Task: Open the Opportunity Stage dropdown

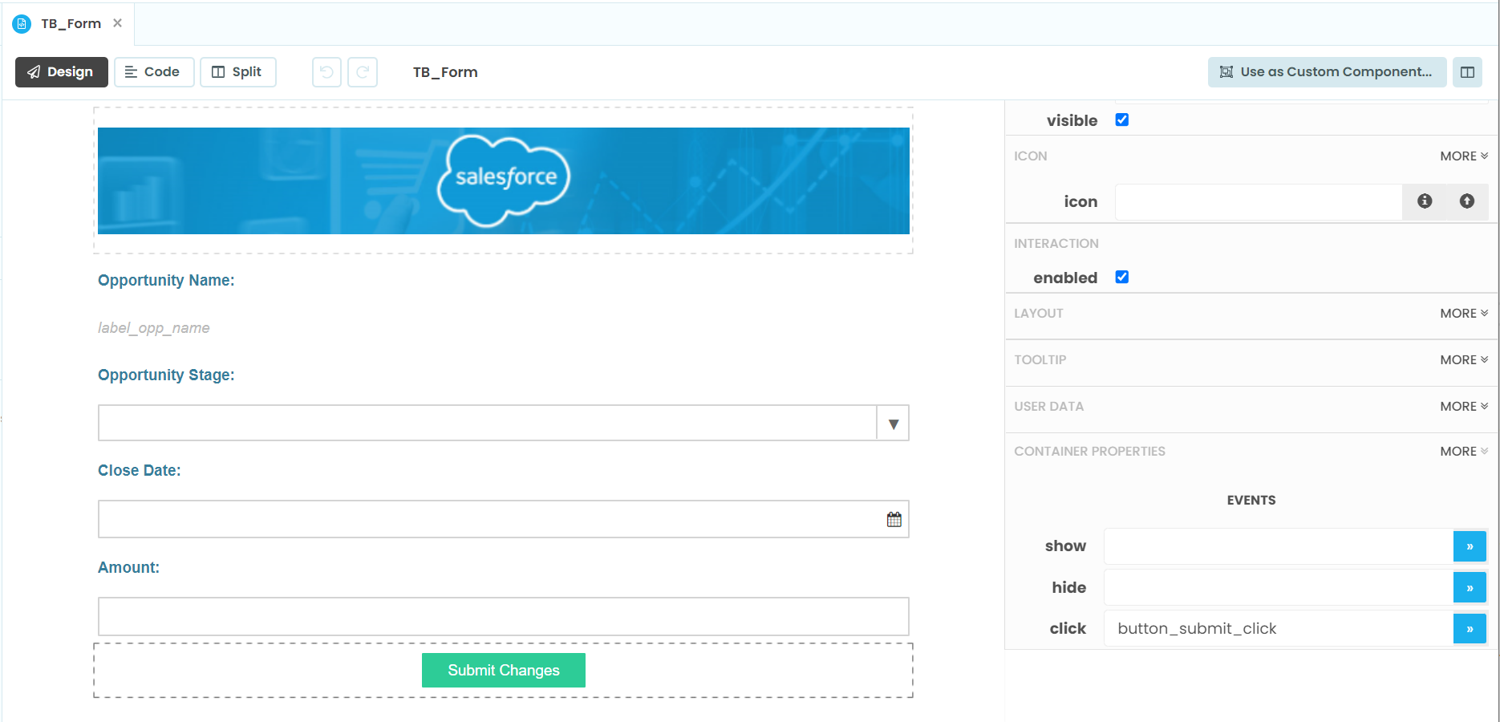Action: coord(892,423)
